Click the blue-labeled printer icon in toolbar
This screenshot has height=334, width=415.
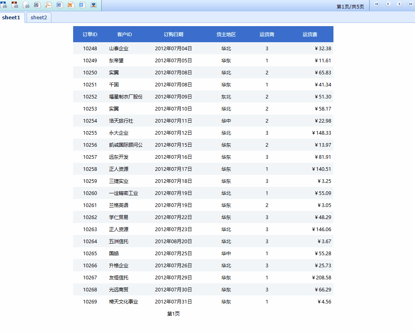click(4, 5)
